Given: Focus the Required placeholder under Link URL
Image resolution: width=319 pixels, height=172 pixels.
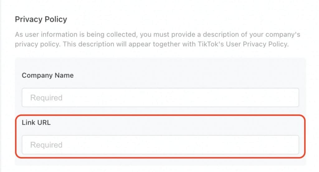Looking at the screenshot, I should pyautogui.click(x=46, y=145).
